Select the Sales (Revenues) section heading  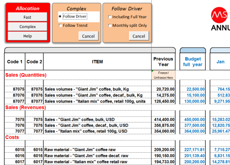[26, 108]
